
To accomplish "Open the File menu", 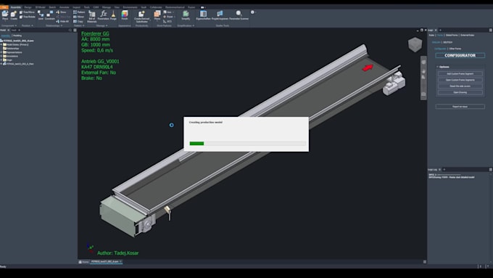I will pos(4,7).
